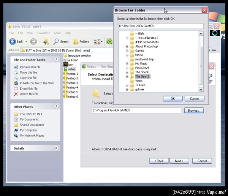Viewport: 228px width, 196px height.
Task: Click the folder tree scroll down arrow
Action: click(201, 89)
